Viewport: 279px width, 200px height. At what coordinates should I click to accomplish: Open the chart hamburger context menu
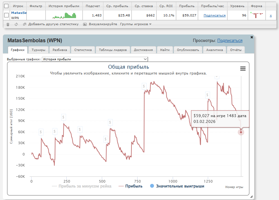coord(243,68)
